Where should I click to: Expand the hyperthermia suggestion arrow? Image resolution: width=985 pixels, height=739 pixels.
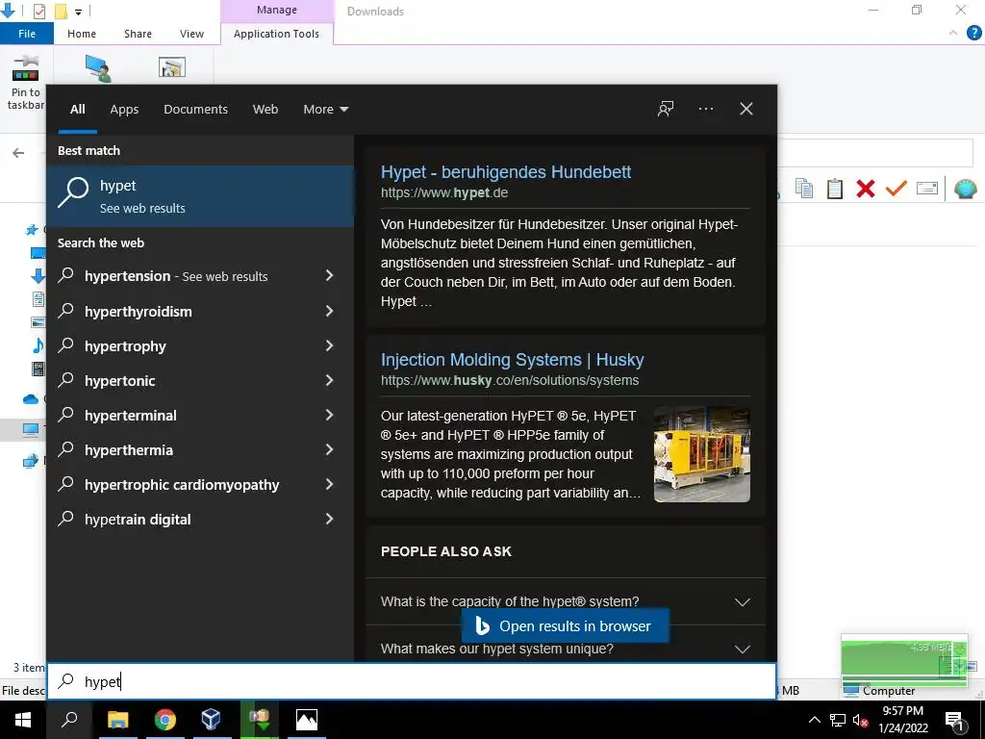[x=329, y=449]
